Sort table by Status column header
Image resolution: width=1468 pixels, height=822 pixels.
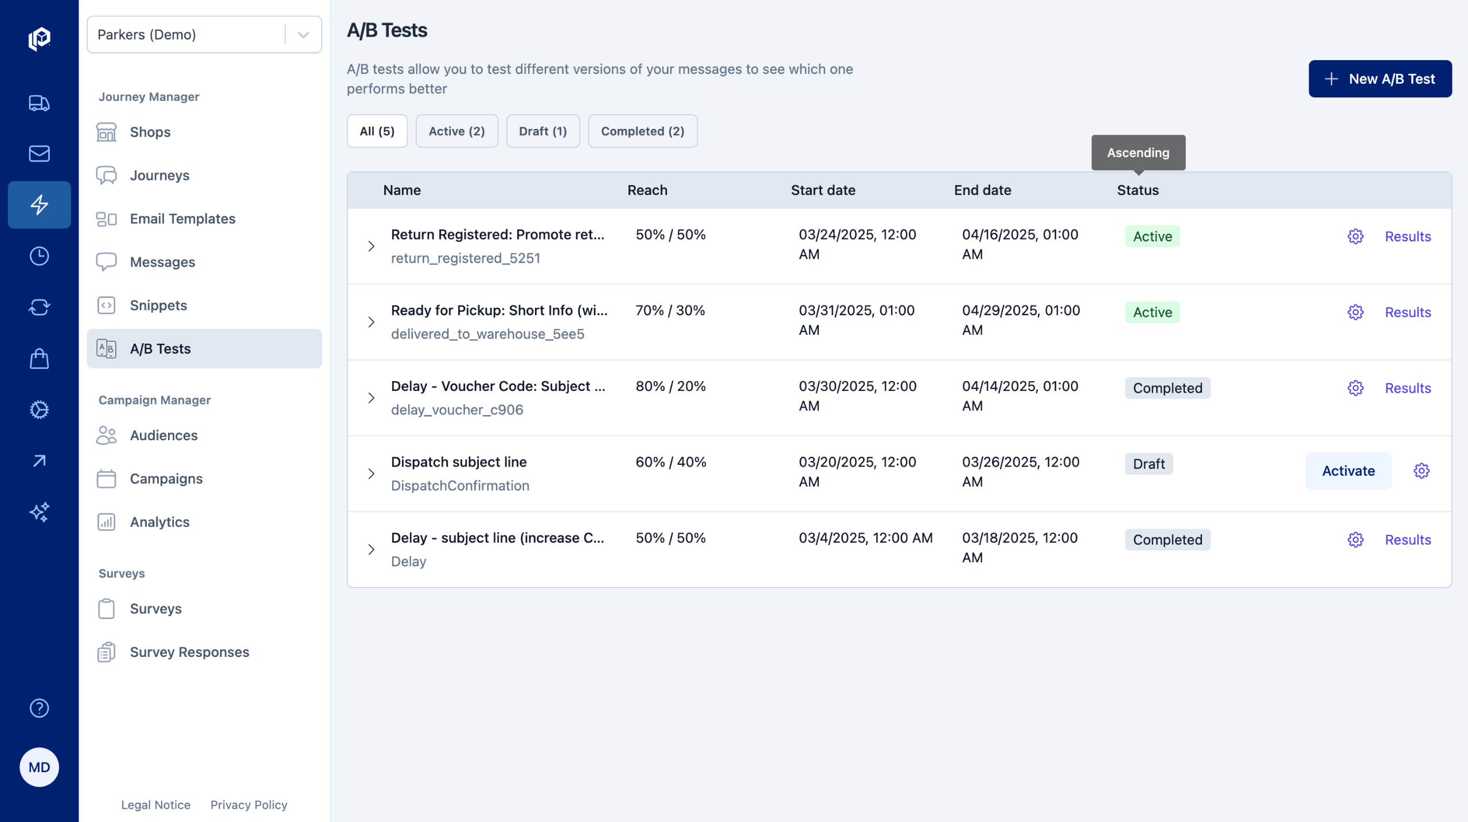tap(1138, 190)
